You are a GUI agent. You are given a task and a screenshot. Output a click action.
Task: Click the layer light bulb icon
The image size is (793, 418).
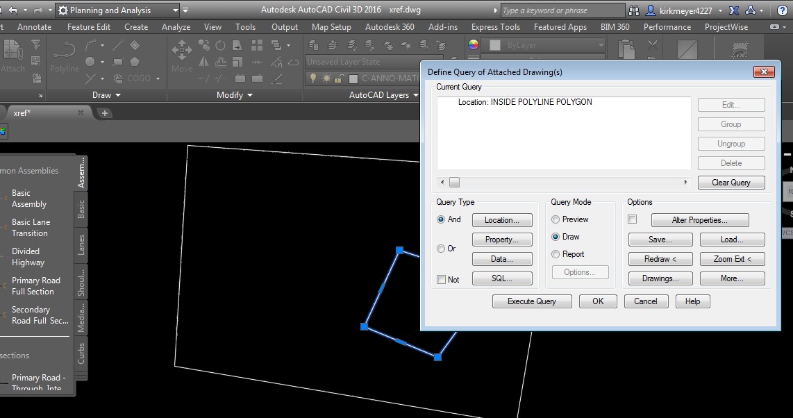[x=313, y=77]
